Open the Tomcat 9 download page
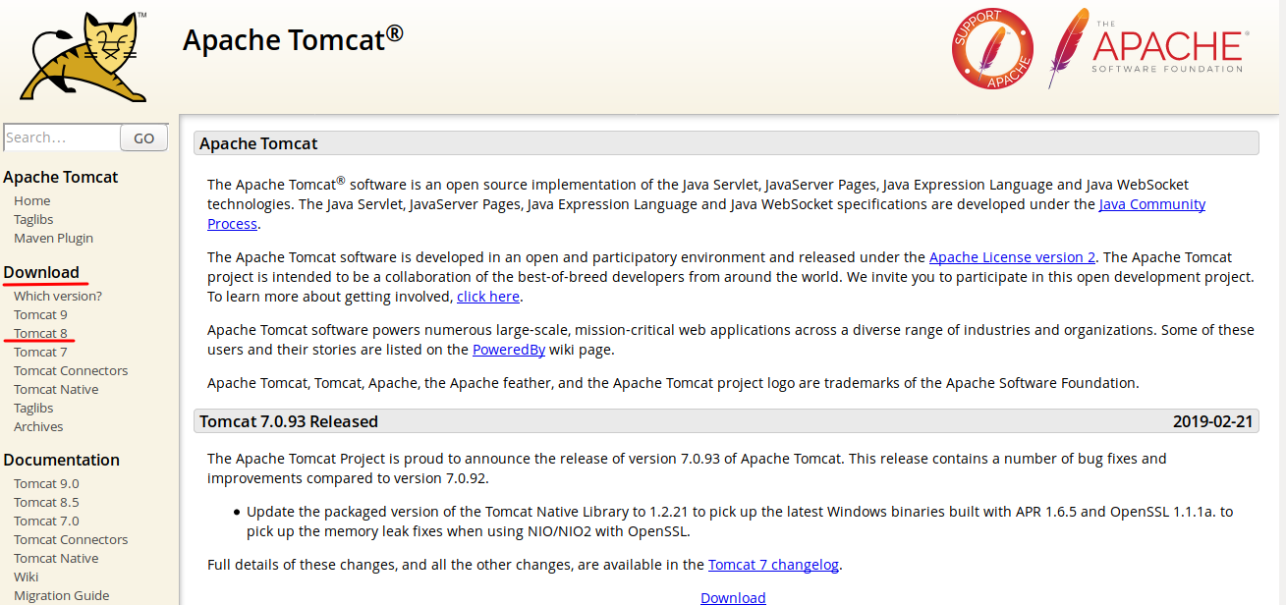This screenshot has width=1286, height=605. [x=39, y=314]
